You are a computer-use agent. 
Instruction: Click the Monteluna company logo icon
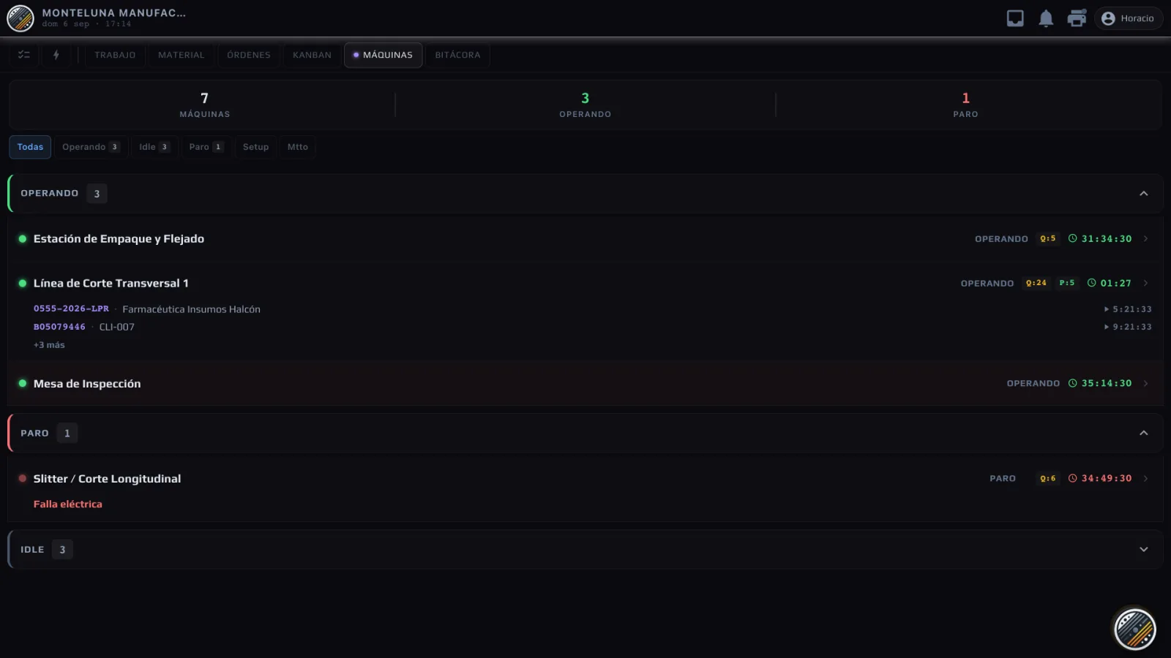20,18
